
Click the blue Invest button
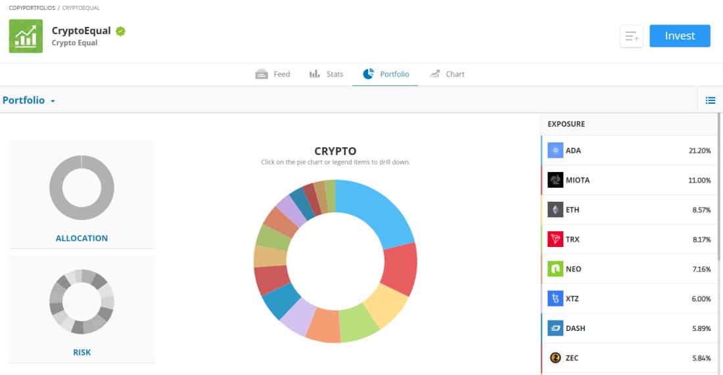(680, 36)
